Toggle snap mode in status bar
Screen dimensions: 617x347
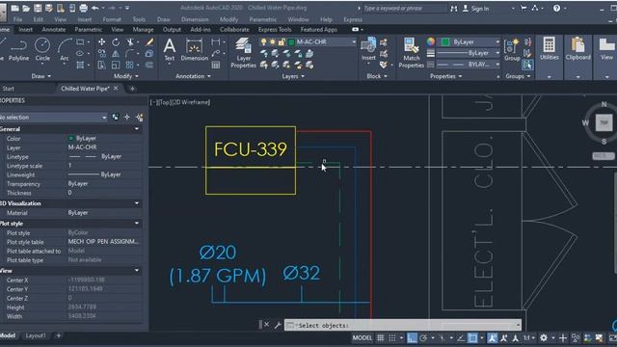[392, 338]
